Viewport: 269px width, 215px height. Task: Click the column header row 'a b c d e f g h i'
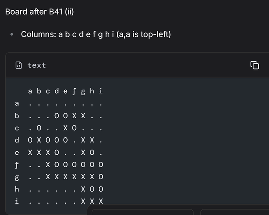pos(65,91)
